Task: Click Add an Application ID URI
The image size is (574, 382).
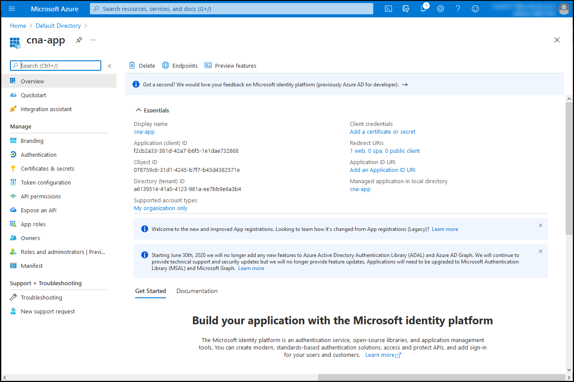Action: [x=382, y=170]
